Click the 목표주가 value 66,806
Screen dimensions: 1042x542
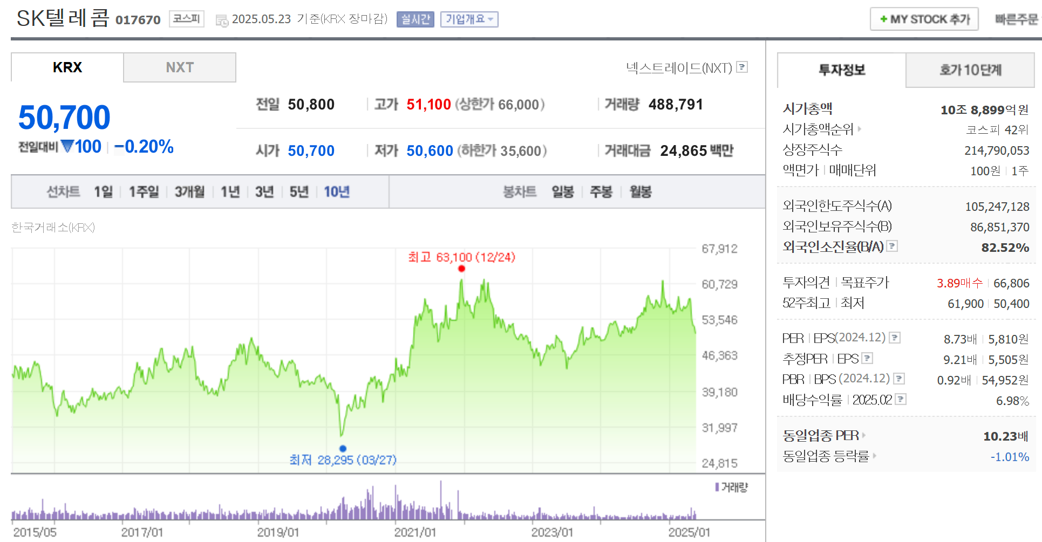click(1011, 284)
